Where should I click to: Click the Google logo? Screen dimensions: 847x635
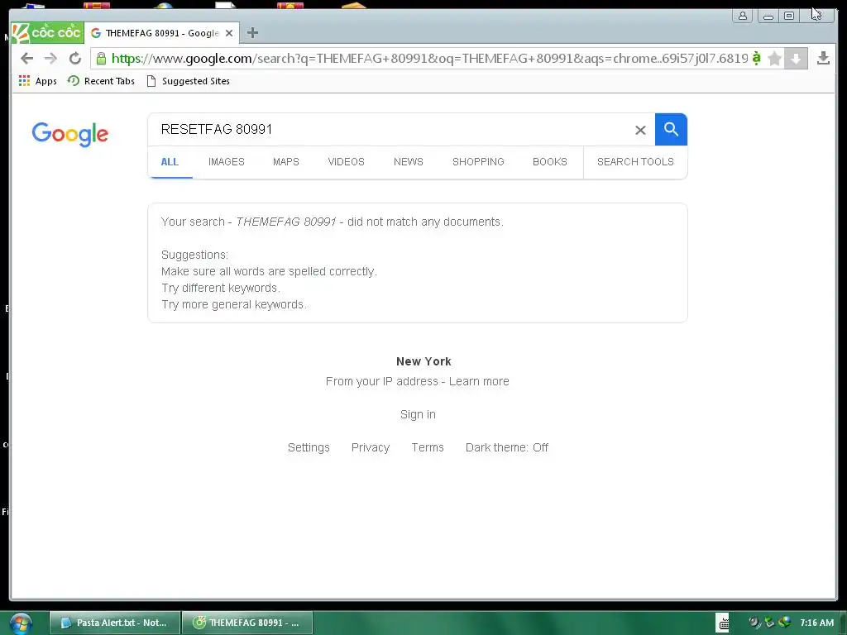click(x=70, y=134)
